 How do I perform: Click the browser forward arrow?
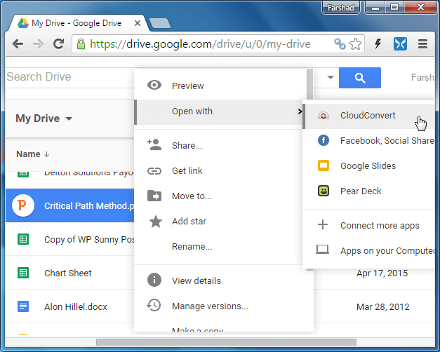(x=38, y=43)
